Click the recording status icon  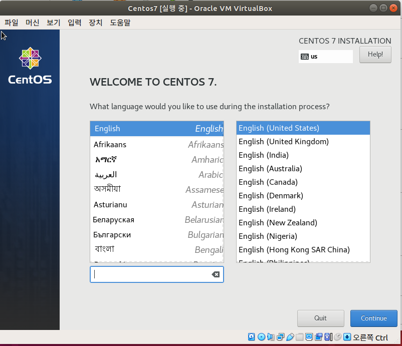(x=319, y=337)
